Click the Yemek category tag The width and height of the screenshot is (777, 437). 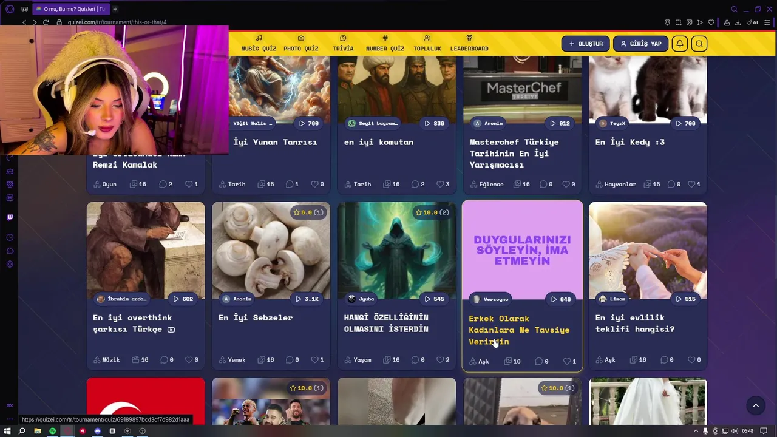232,360
